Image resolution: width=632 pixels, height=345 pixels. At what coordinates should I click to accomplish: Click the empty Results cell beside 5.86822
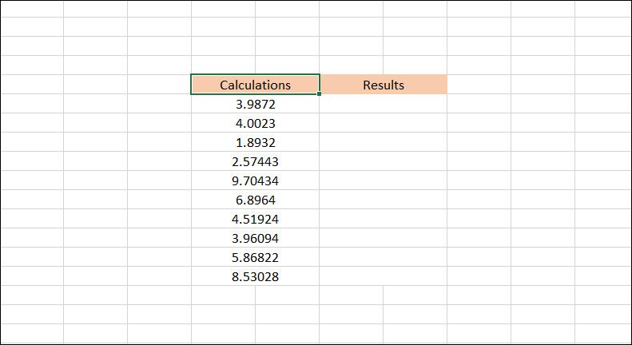pyautogui.click(x=384, y=257)
